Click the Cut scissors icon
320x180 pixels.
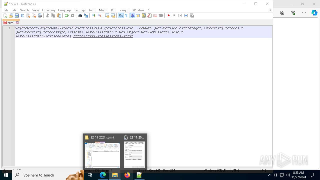47,15
